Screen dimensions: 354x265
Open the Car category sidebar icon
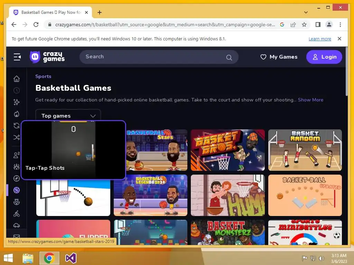(x=17, y=225)
